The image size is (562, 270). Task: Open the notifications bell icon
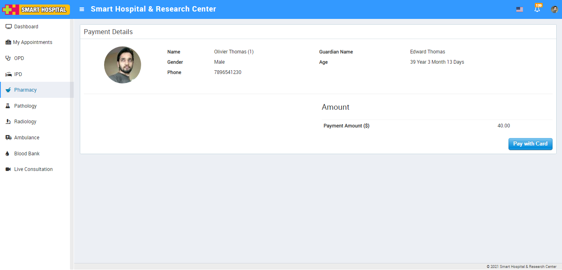coord(537,9)
